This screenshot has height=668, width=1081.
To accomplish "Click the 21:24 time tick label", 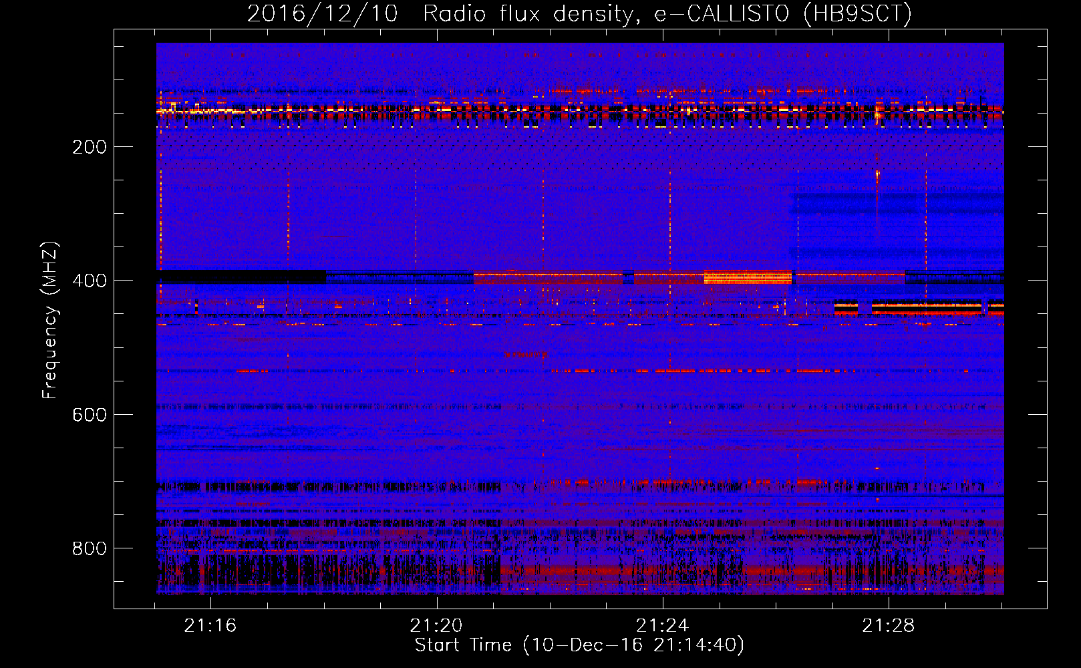I will [662, 626].
